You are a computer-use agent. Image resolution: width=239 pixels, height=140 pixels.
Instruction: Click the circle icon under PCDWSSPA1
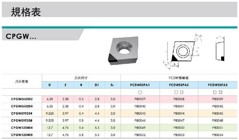click(140, 92)
